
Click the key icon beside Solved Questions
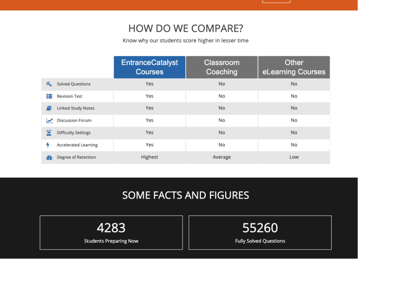49,84
